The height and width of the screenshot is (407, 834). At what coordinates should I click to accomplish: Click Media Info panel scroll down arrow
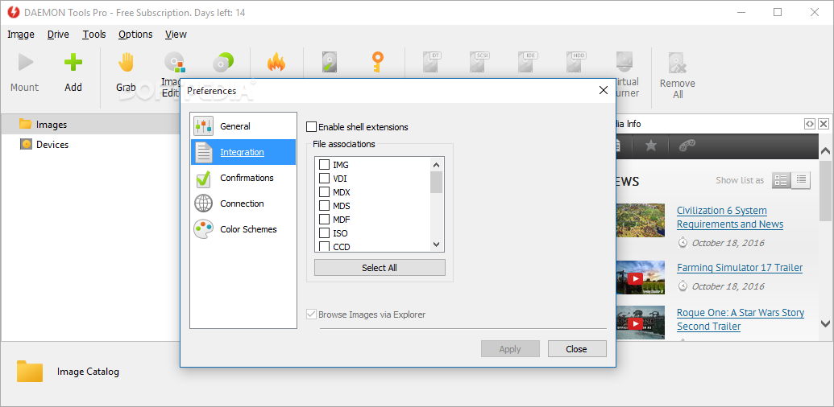pyautogui.click(x=825, y=323)
